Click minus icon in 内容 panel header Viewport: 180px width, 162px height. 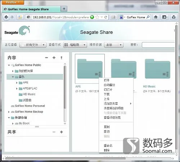tap(46, 58)
